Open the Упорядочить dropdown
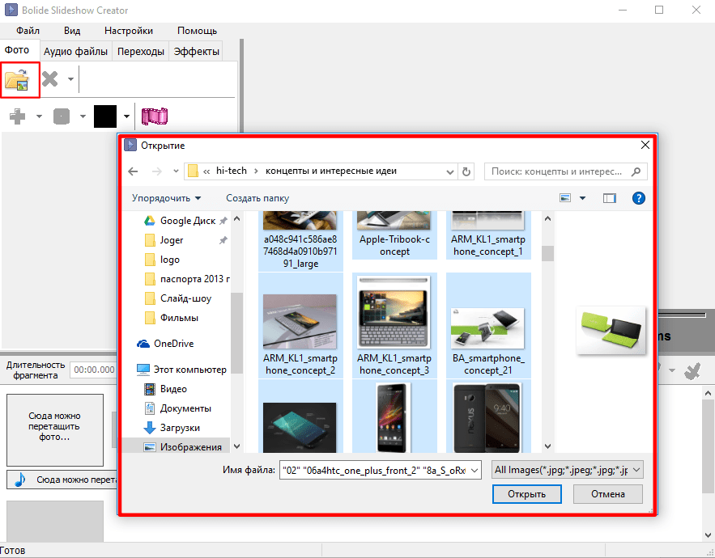This screenshot has width=715, height=558. 167,198
